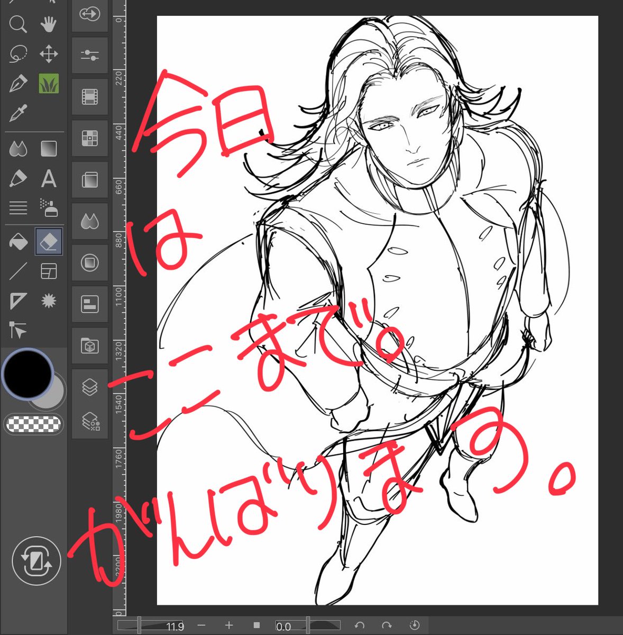Choose the transparent checkerboard color
Image resolution: width=623 pixels, height=635 pixels.
click(33, 424)
